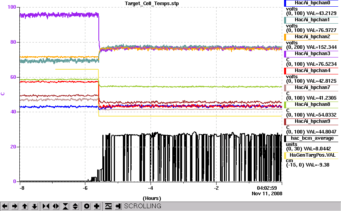Open the graph controls dialog (curve icon)
This screenshot has height=211, width=341.
click(x=108, y=206)
